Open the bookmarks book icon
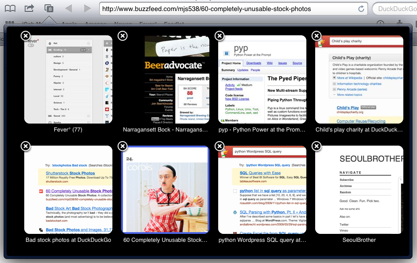Screen dimensions: 417x263 (x=10, y=8)
